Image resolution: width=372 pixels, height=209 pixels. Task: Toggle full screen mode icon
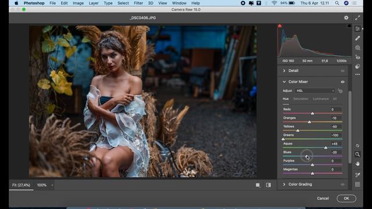pos(357,18)
